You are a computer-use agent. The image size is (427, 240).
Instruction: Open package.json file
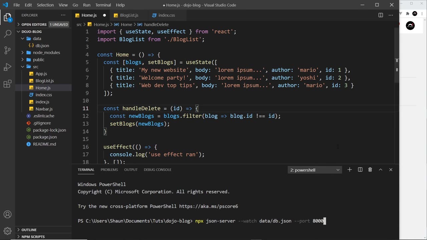[x=43, y=137]
